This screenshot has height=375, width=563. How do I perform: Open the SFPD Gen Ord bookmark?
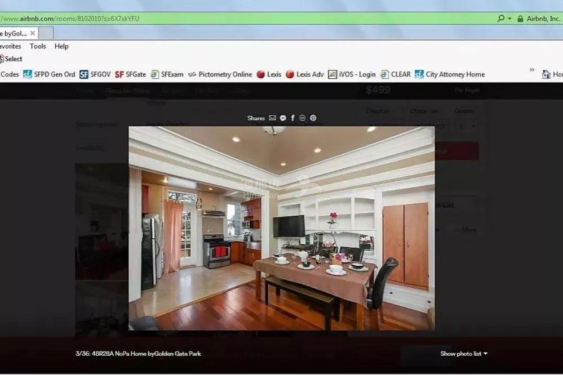49,74
